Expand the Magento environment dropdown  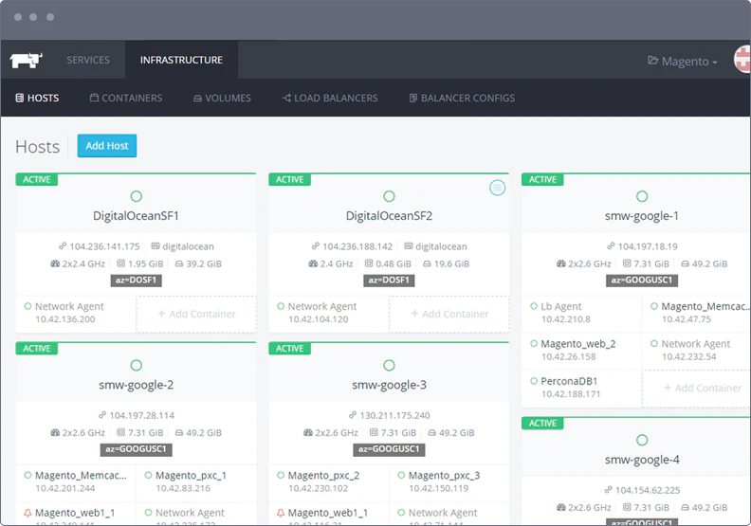coord(683,62)
